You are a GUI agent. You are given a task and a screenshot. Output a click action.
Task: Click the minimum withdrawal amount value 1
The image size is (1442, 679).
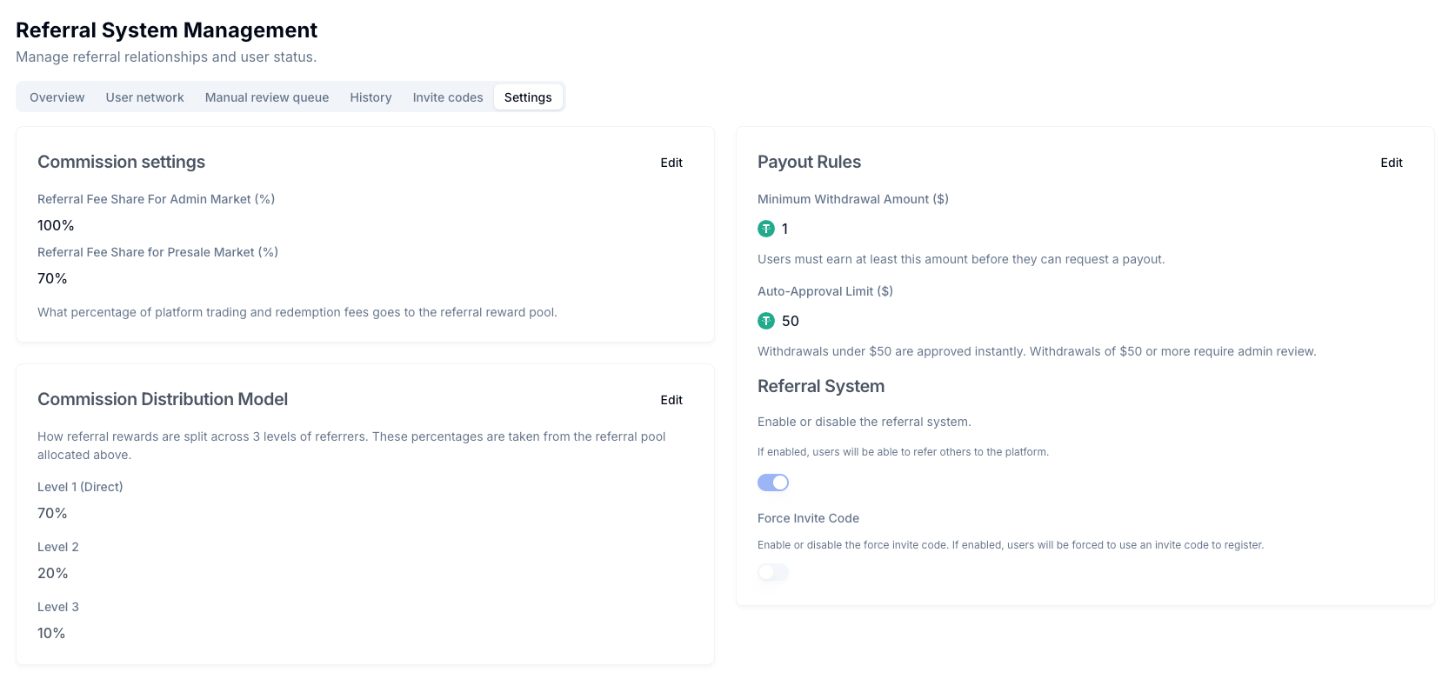pyautogui.click(x=785, y=229)
